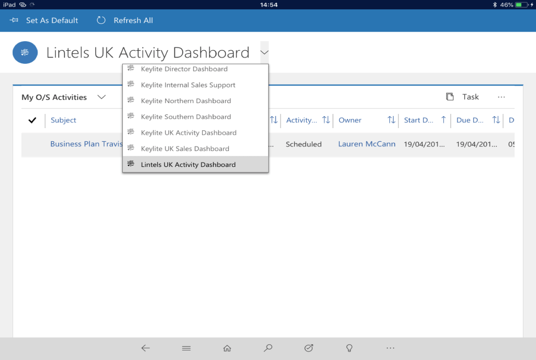Click the Task button label
Viewport: 536px width, 360px height.
[x=471, y=97]
